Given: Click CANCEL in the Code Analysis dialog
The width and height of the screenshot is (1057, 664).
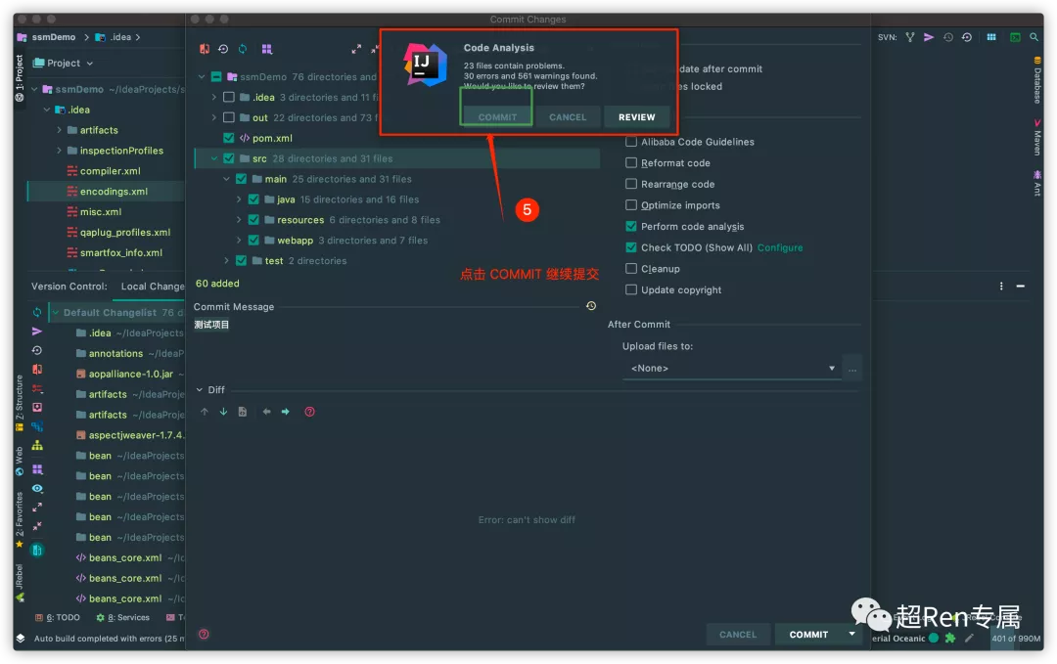Looking at the screenshot, I should click(x=568, y=117).
